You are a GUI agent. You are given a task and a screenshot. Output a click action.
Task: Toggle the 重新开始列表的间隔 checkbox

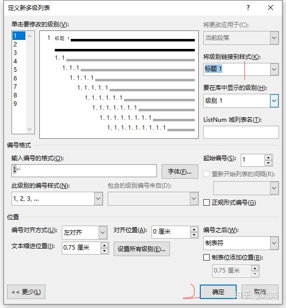click(207, 174)
